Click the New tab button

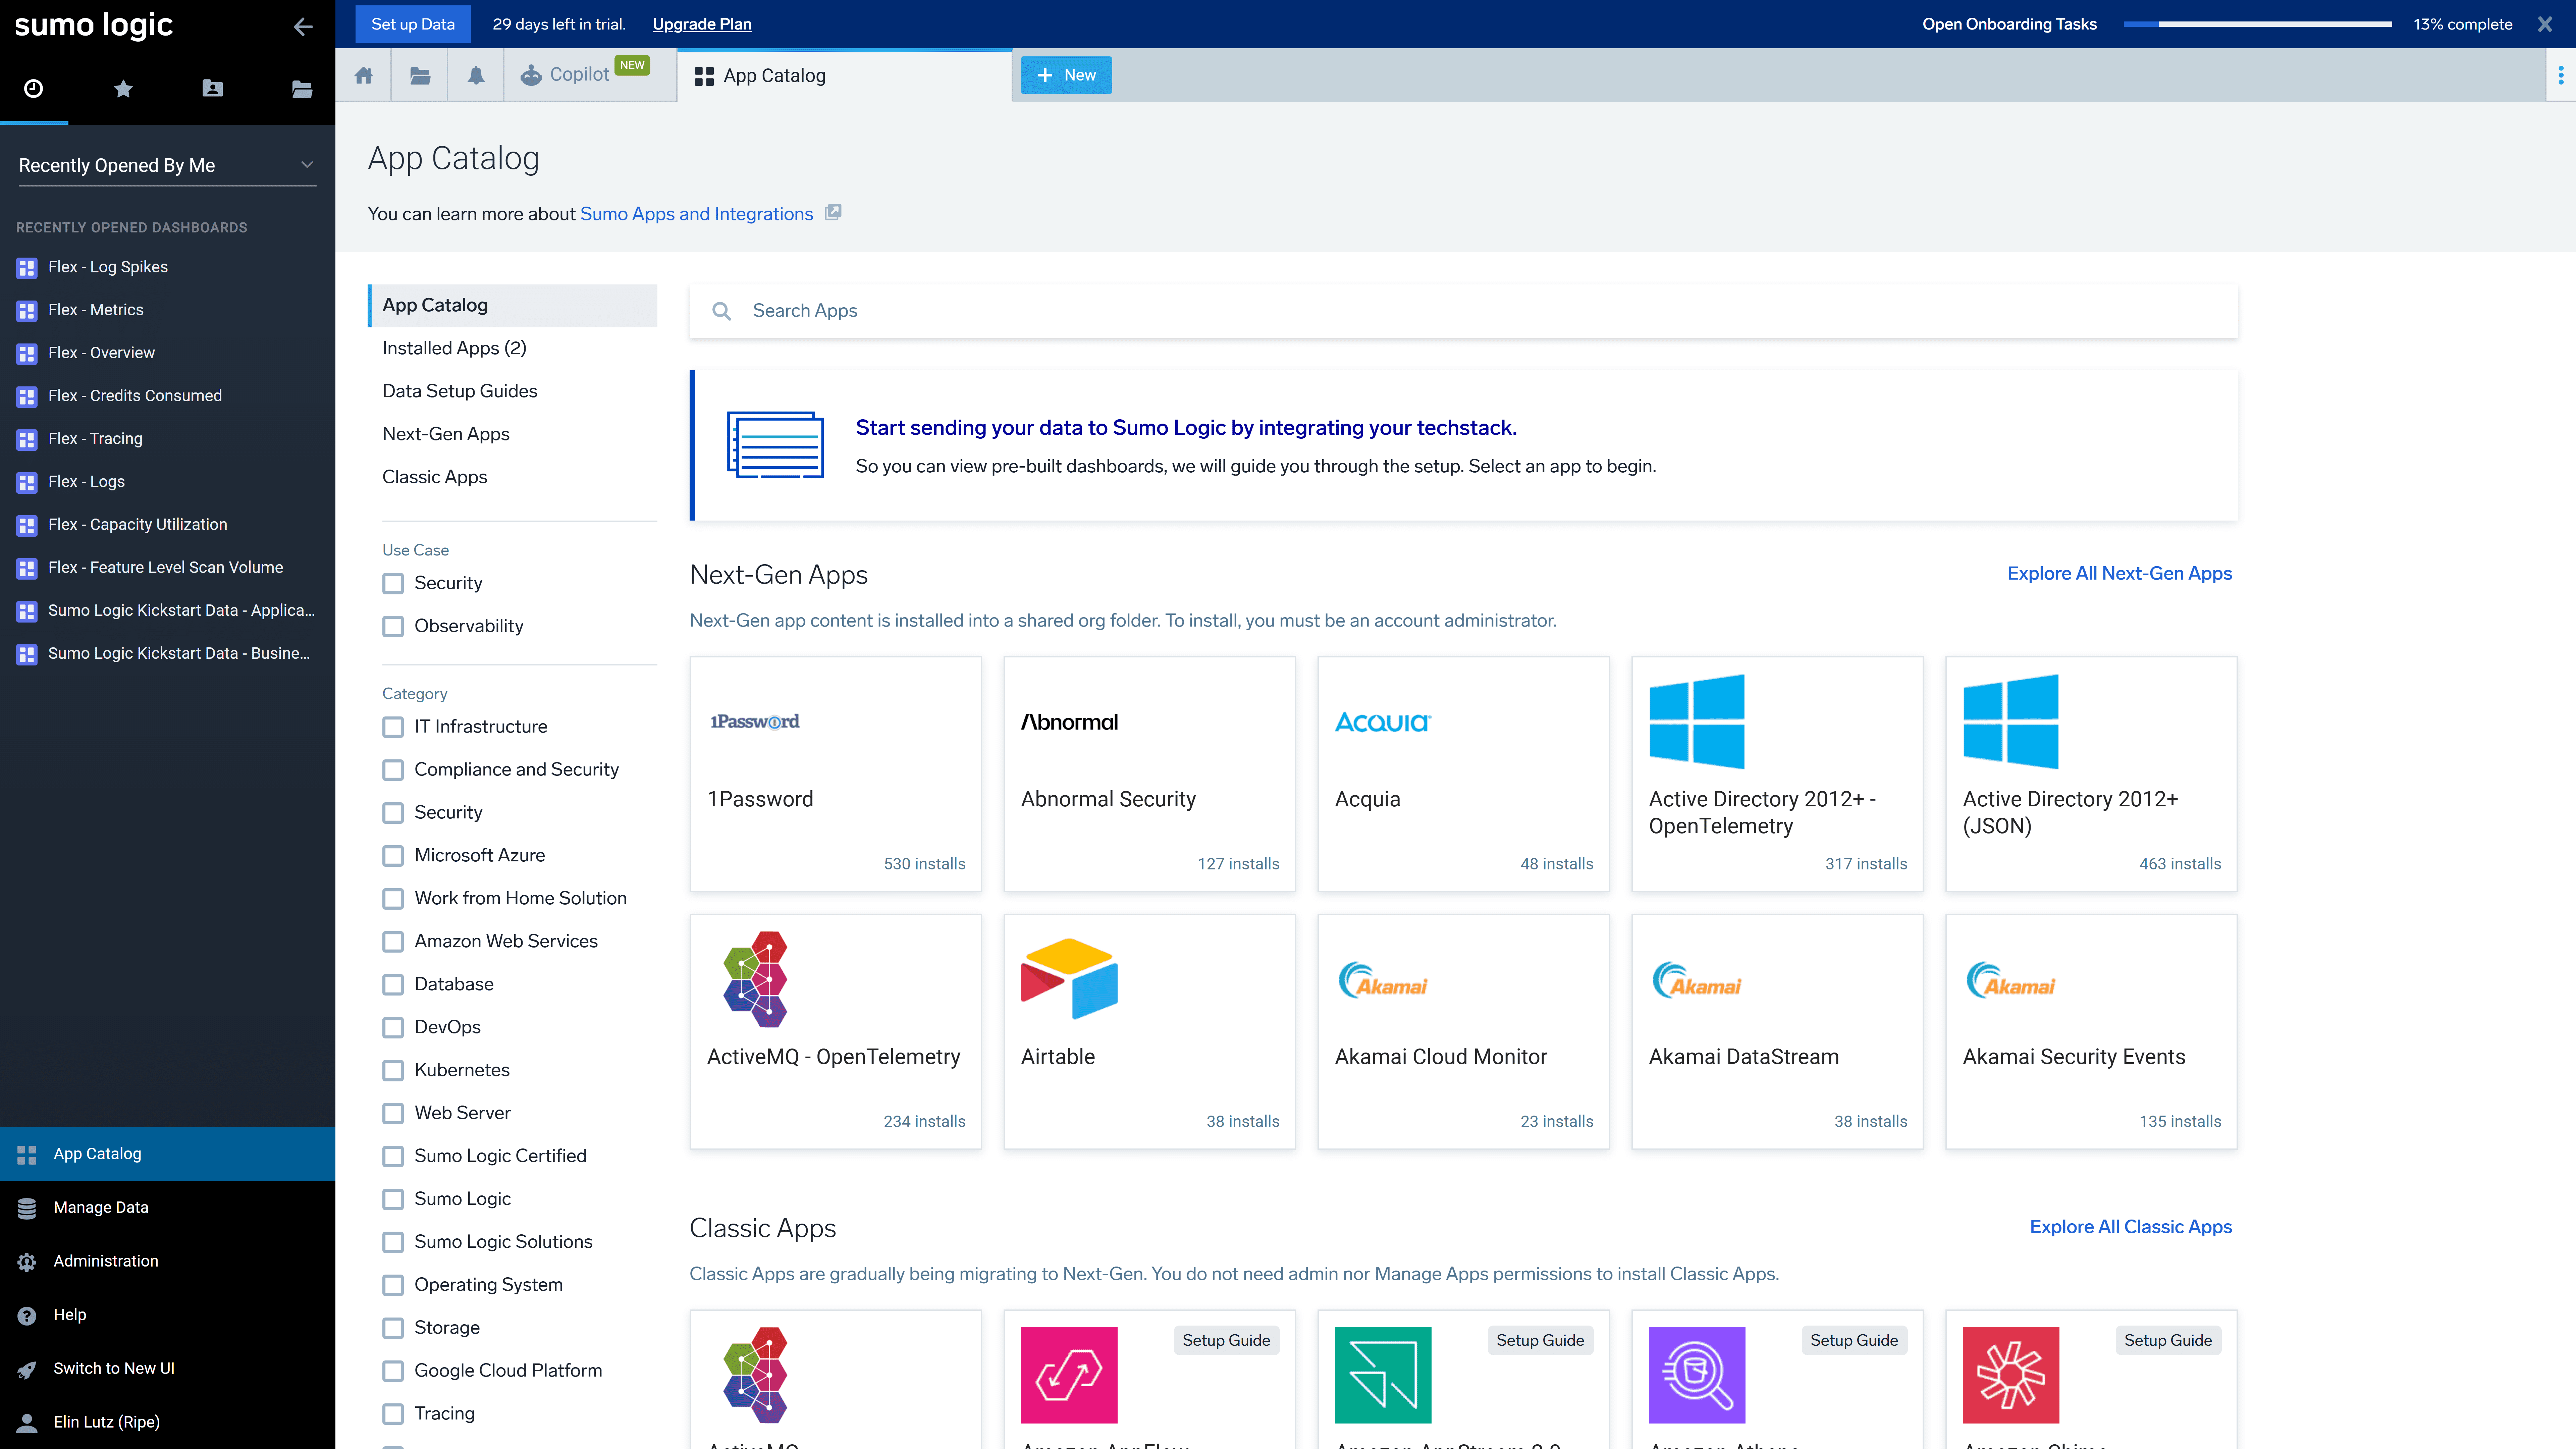(x=1066, y=75)
